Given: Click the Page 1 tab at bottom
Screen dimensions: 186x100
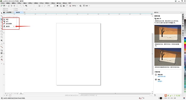Looking at the screenshot, I should pos(21,93).
